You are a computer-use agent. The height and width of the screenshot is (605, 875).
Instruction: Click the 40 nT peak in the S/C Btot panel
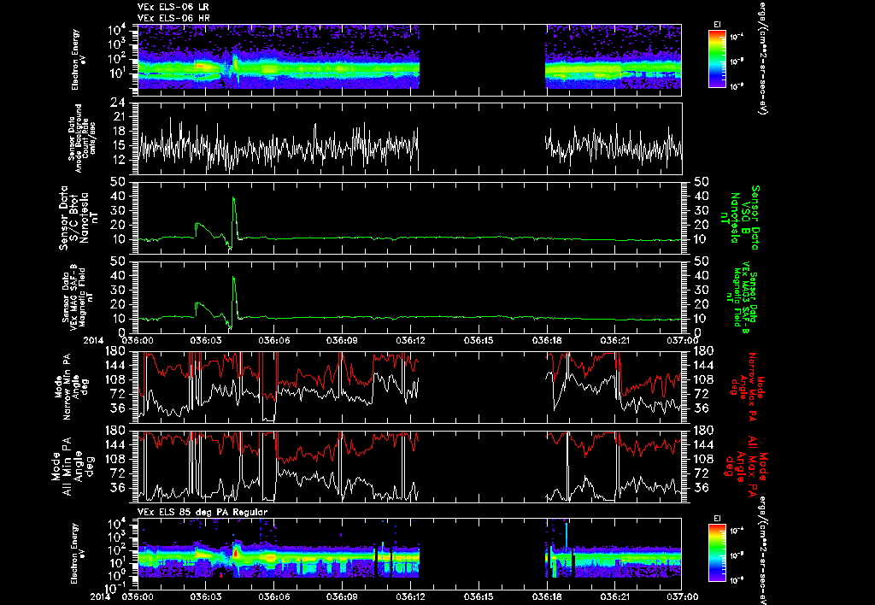coord(234,199)
